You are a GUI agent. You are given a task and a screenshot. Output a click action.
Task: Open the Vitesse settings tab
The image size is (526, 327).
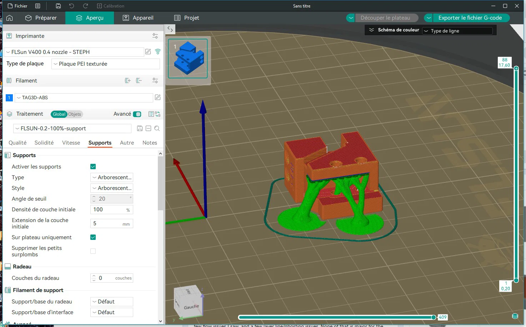(x=71, y=143)
